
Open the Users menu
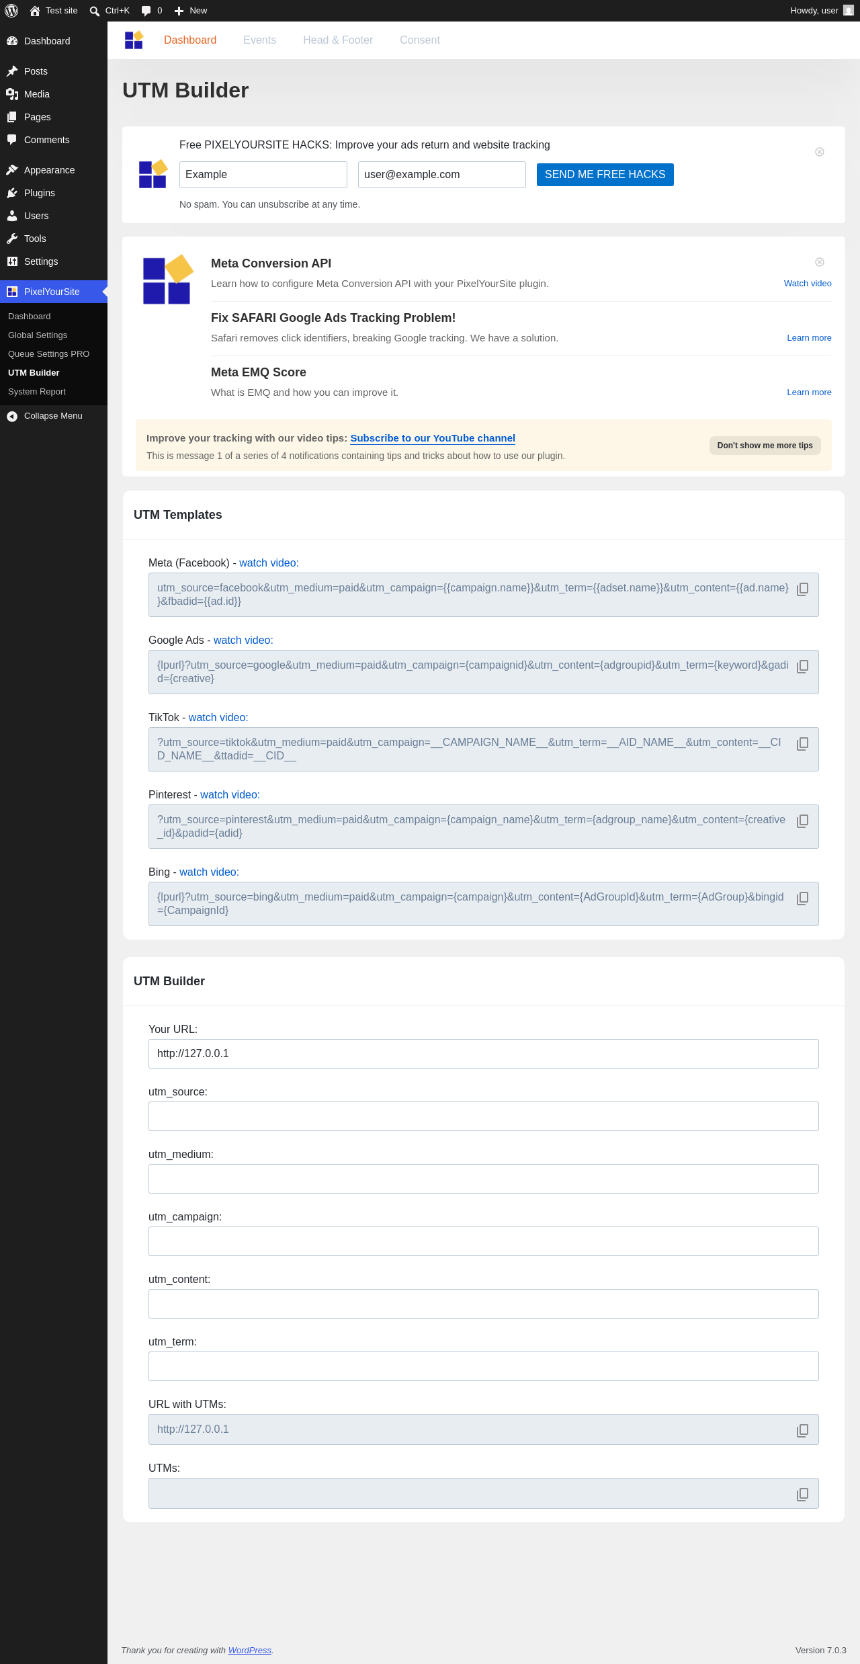point(54,216)
